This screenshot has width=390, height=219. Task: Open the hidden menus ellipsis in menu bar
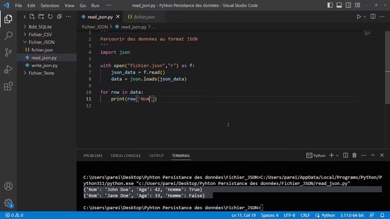tap(108, 5)
